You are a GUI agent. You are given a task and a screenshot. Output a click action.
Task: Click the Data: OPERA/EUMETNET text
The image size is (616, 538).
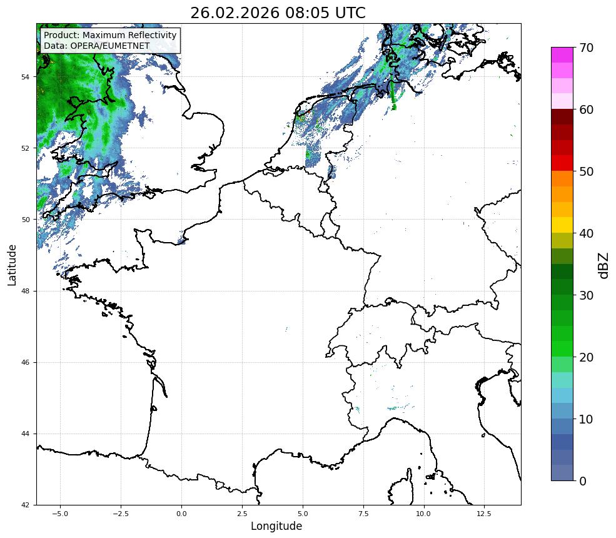(x=97, y=46)
